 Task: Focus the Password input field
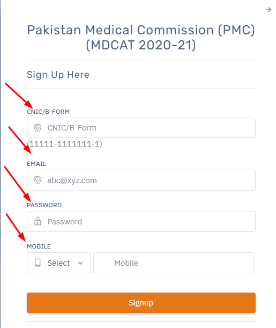coord(141,221)
